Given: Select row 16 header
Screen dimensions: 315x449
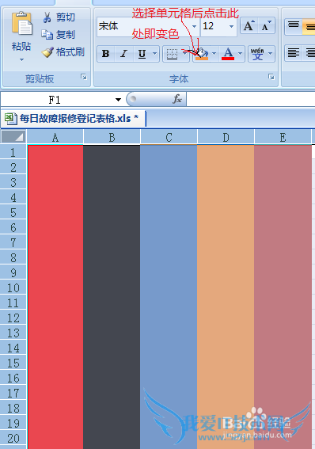Looking at the screenshot, I should click(x=13, y=378).
